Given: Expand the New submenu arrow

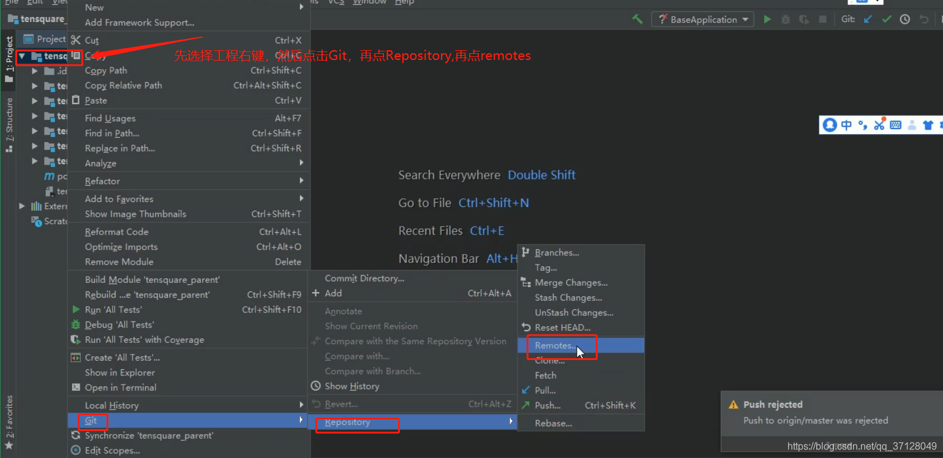Looking at the screenshot, I should point(301,7).
